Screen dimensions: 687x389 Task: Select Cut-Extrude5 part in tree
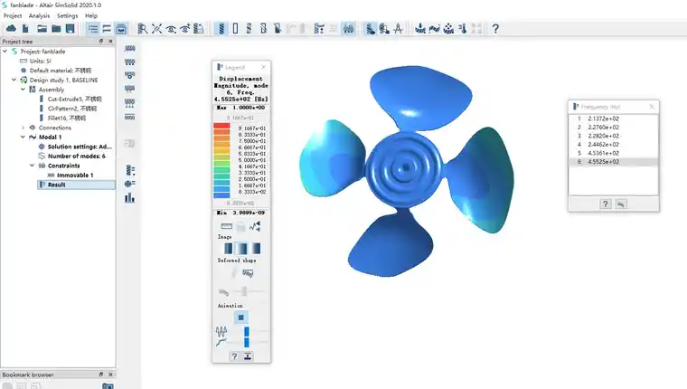click(74, 100)
